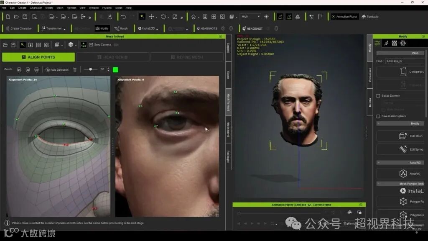Screen dimensions: 428x241
Task: Click the Auto Detection button
Action: point(57,70)
